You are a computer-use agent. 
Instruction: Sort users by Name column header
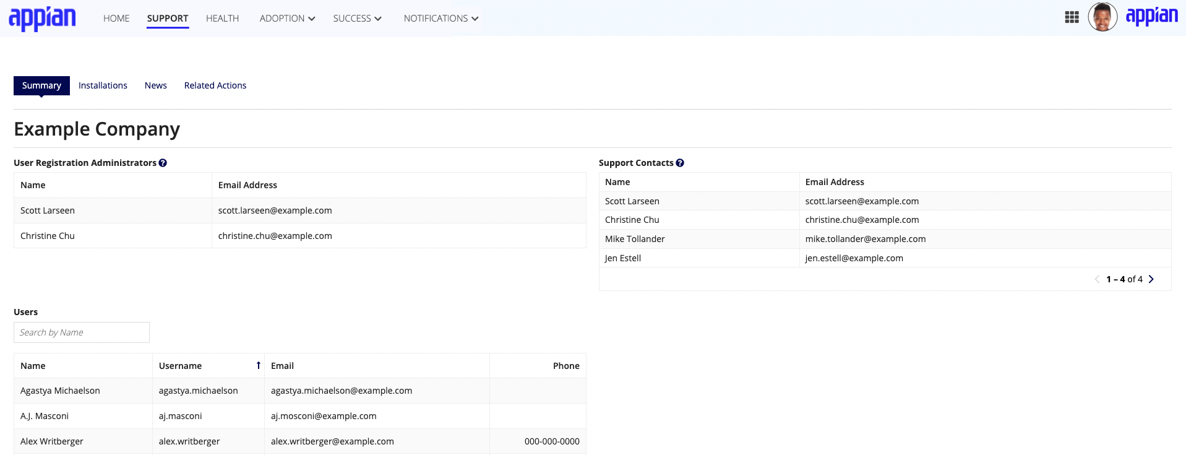pos(33,366)
